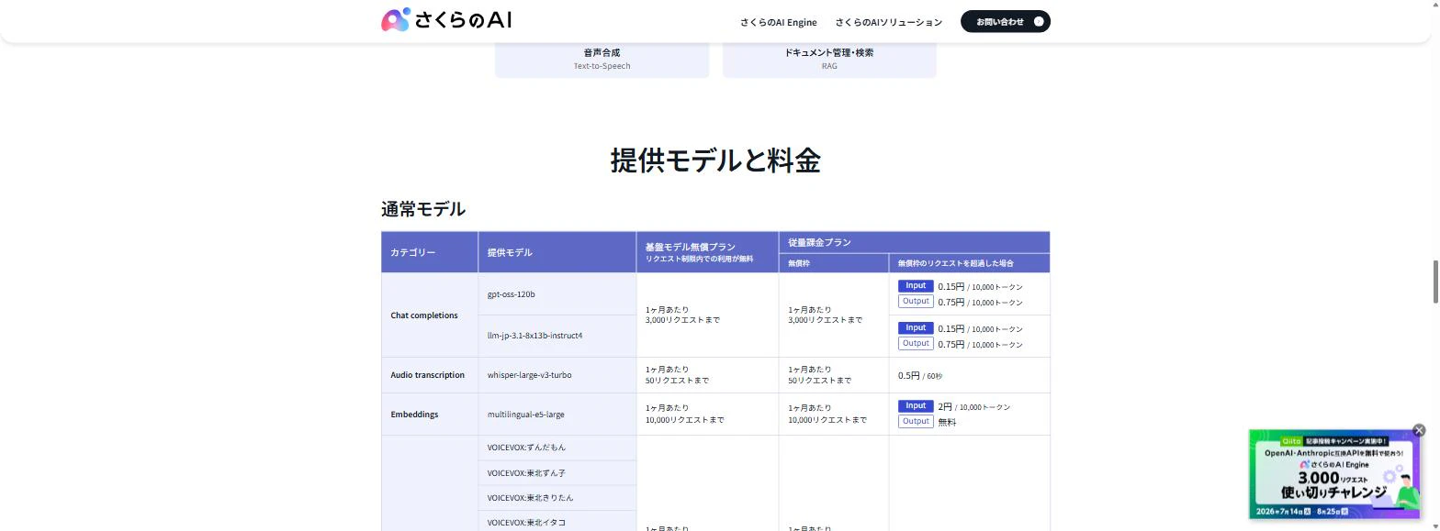Click the さくらのAI logo icon
The height and width of the screenshot is (531, 1440).
396,20
